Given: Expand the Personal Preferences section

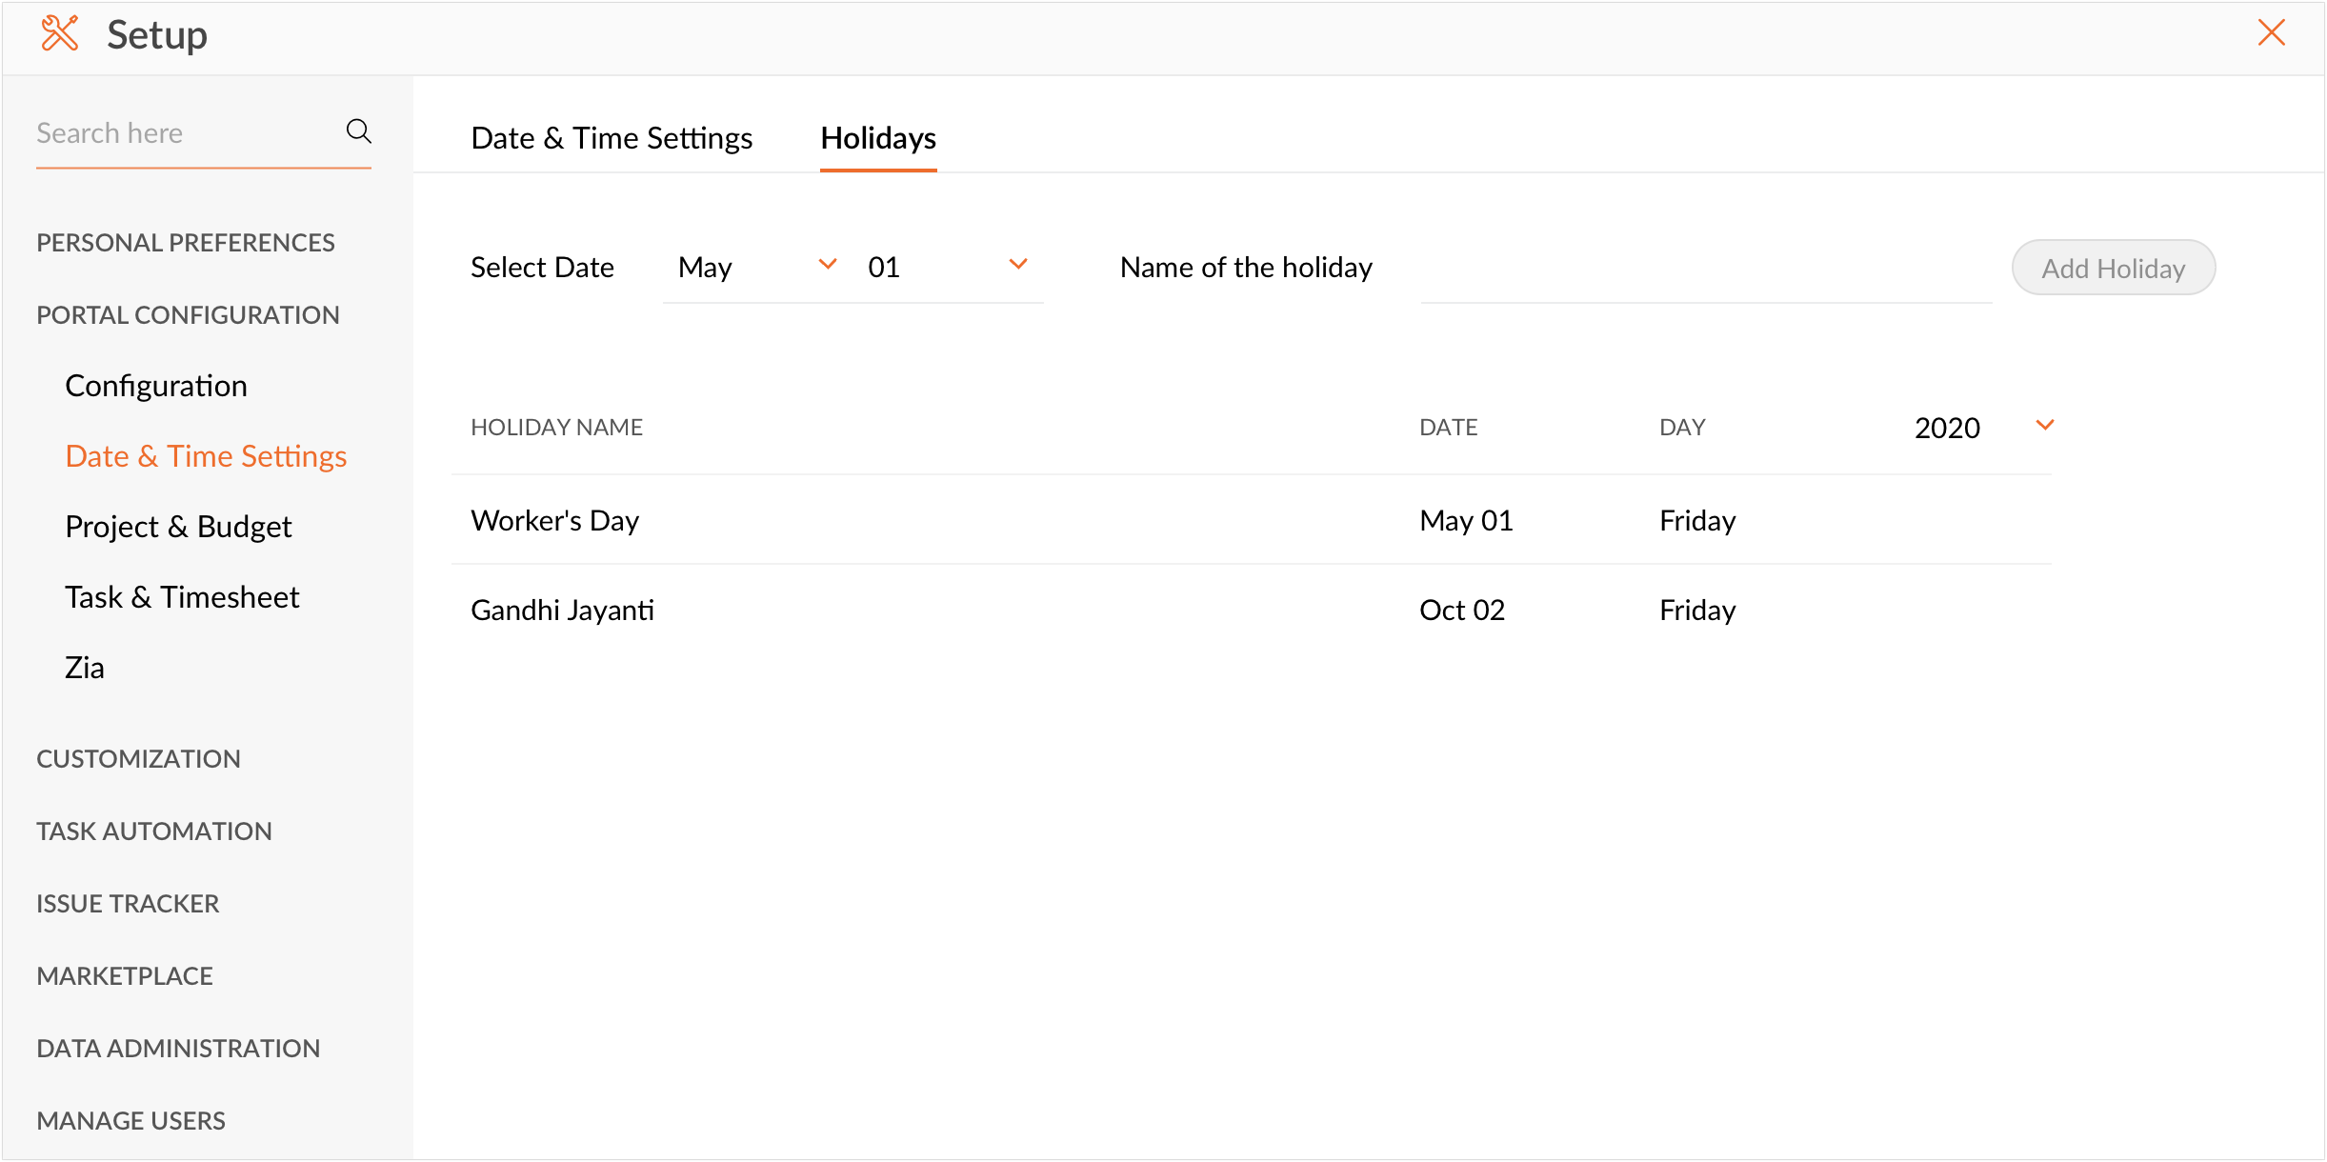Looking at the screenshot, I should (186, 243).
